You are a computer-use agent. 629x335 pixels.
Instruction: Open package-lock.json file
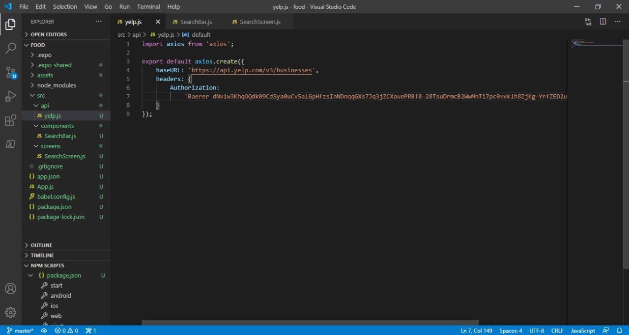click(66, 217)
